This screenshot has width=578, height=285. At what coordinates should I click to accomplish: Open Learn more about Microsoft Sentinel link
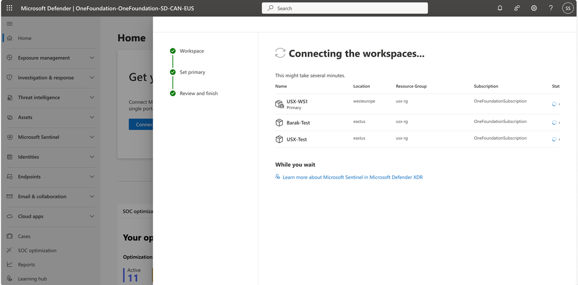(352, 177)
